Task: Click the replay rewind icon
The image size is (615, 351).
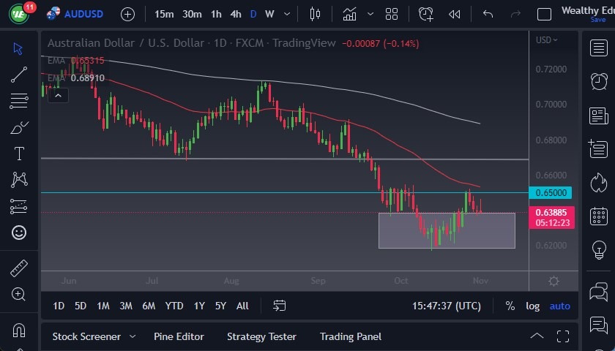Action: click(455, 14)
